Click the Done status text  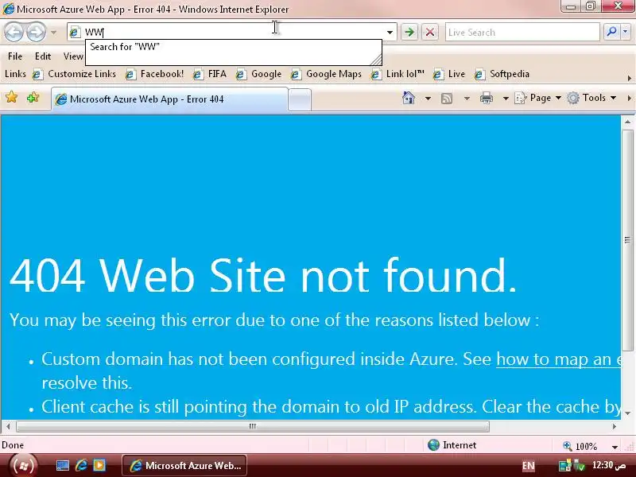click(13, 445)
